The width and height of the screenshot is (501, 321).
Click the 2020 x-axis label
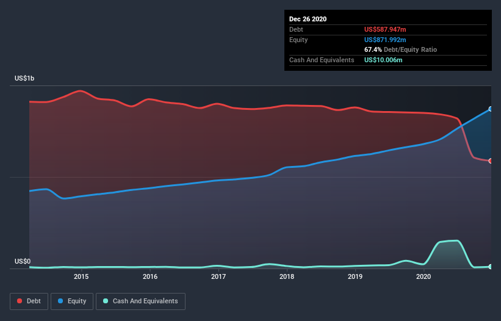(x=424, y=276)
